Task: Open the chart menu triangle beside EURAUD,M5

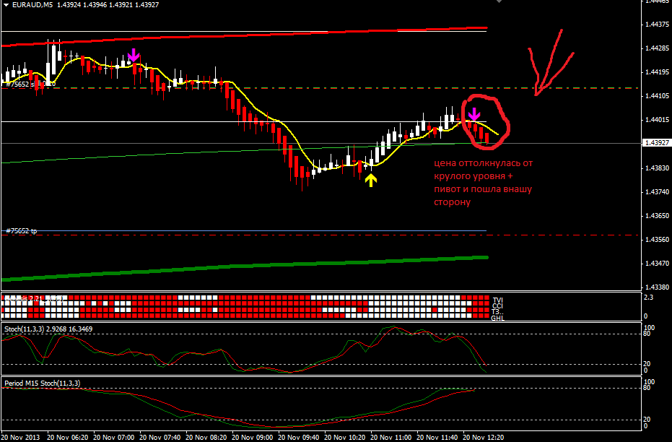Action: (x=6, y=5)
